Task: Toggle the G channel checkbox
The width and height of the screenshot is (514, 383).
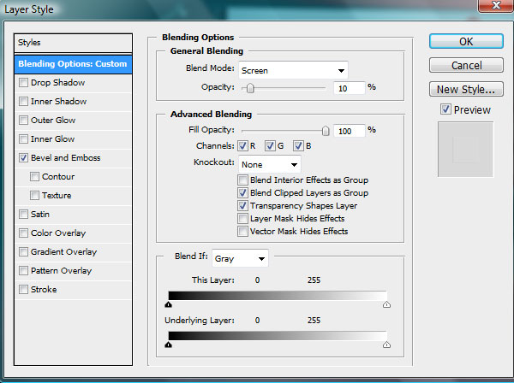Action: tap(270, 146)
